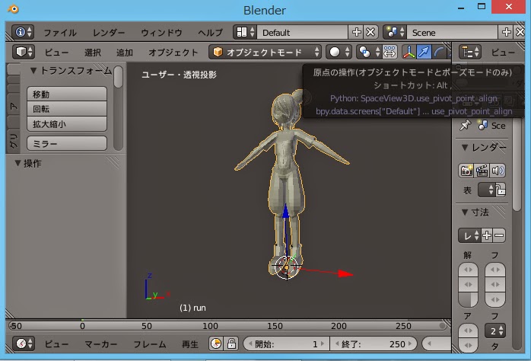The image size is (531, 361).
Task: Render still image with camera icon
Action: (466, 171)
